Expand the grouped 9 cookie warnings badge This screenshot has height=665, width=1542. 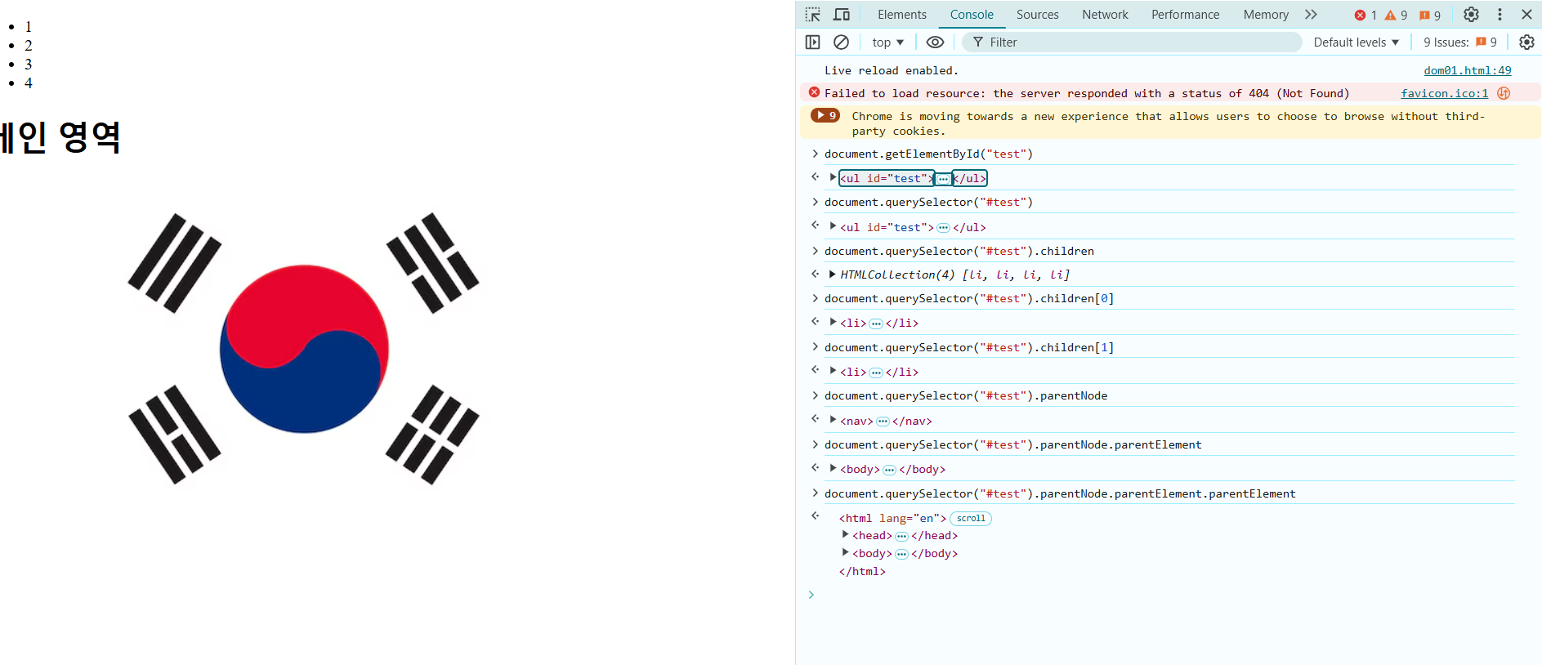coord(825,115)
